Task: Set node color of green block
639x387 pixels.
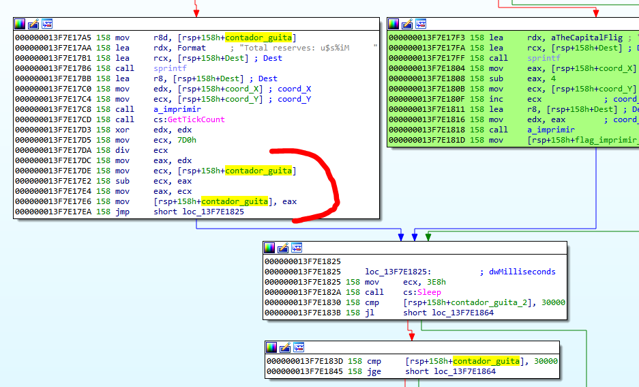Action: (393, 24)
